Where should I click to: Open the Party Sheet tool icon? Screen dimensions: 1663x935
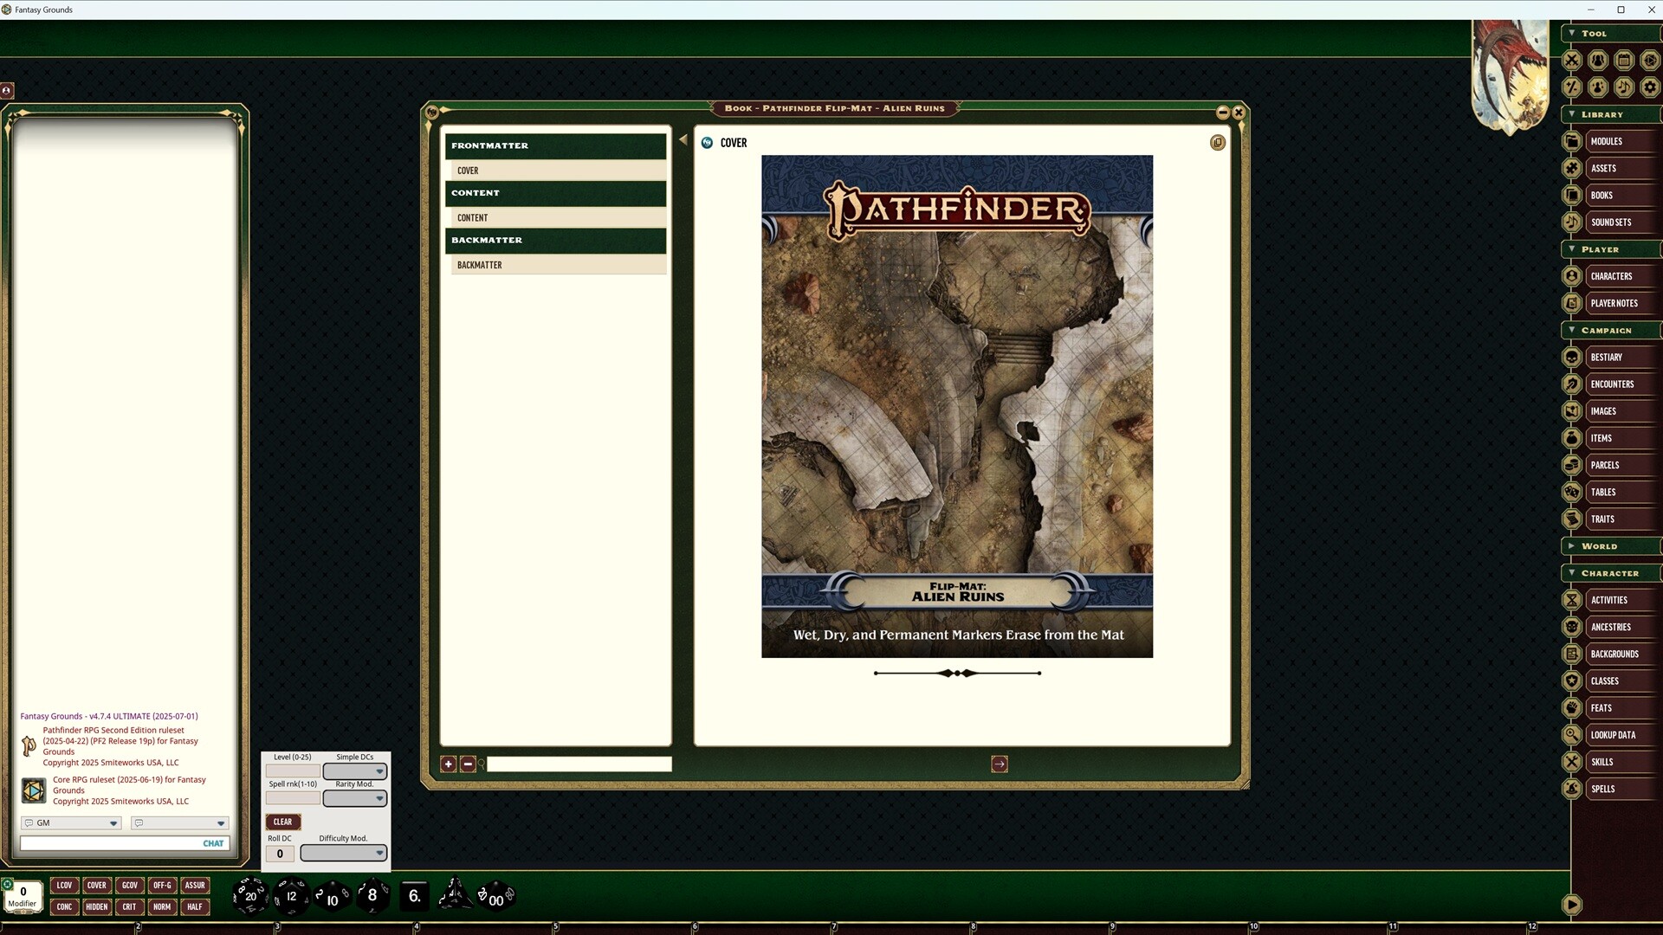point(1598,61)
